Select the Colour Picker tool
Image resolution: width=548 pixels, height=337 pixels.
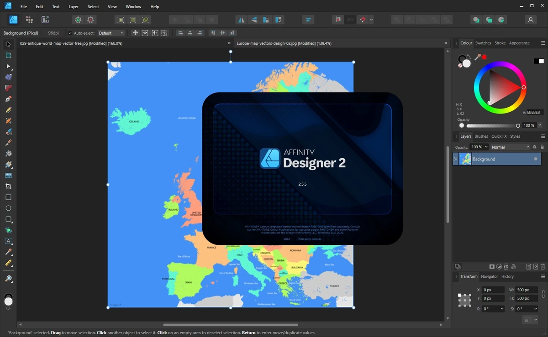(x=8, y=252)
